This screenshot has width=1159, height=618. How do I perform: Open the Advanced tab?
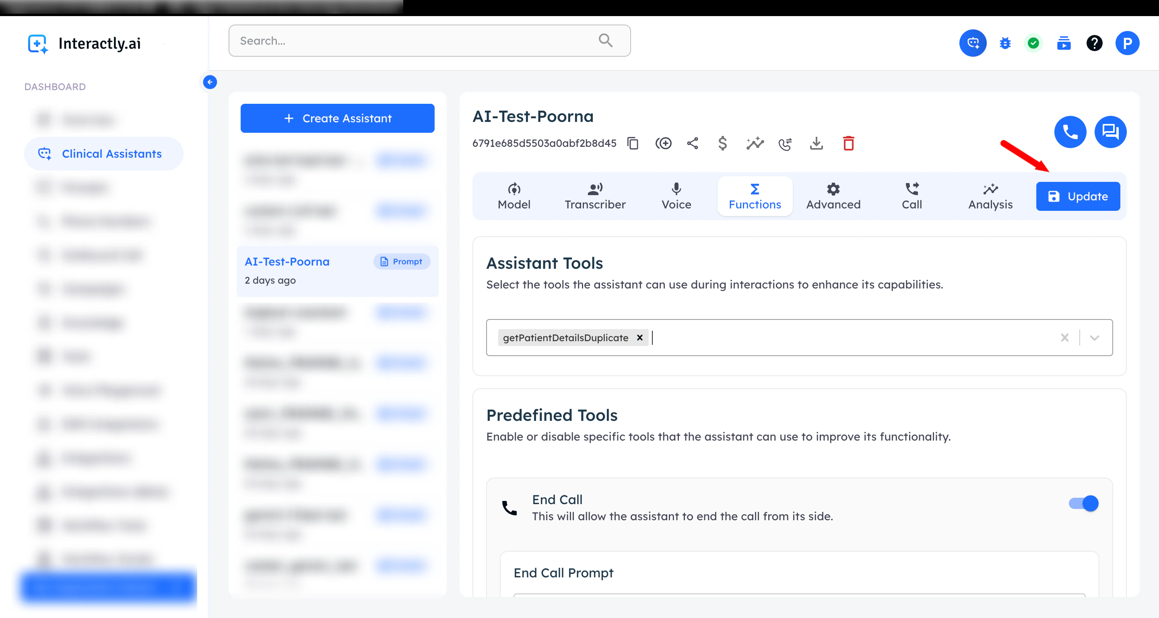(833, 196)
